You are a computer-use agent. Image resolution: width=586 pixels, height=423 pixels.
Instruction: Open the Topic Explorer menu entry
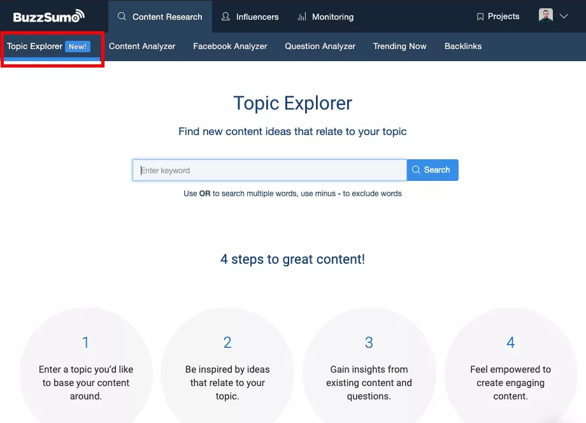tap(35, 46)
